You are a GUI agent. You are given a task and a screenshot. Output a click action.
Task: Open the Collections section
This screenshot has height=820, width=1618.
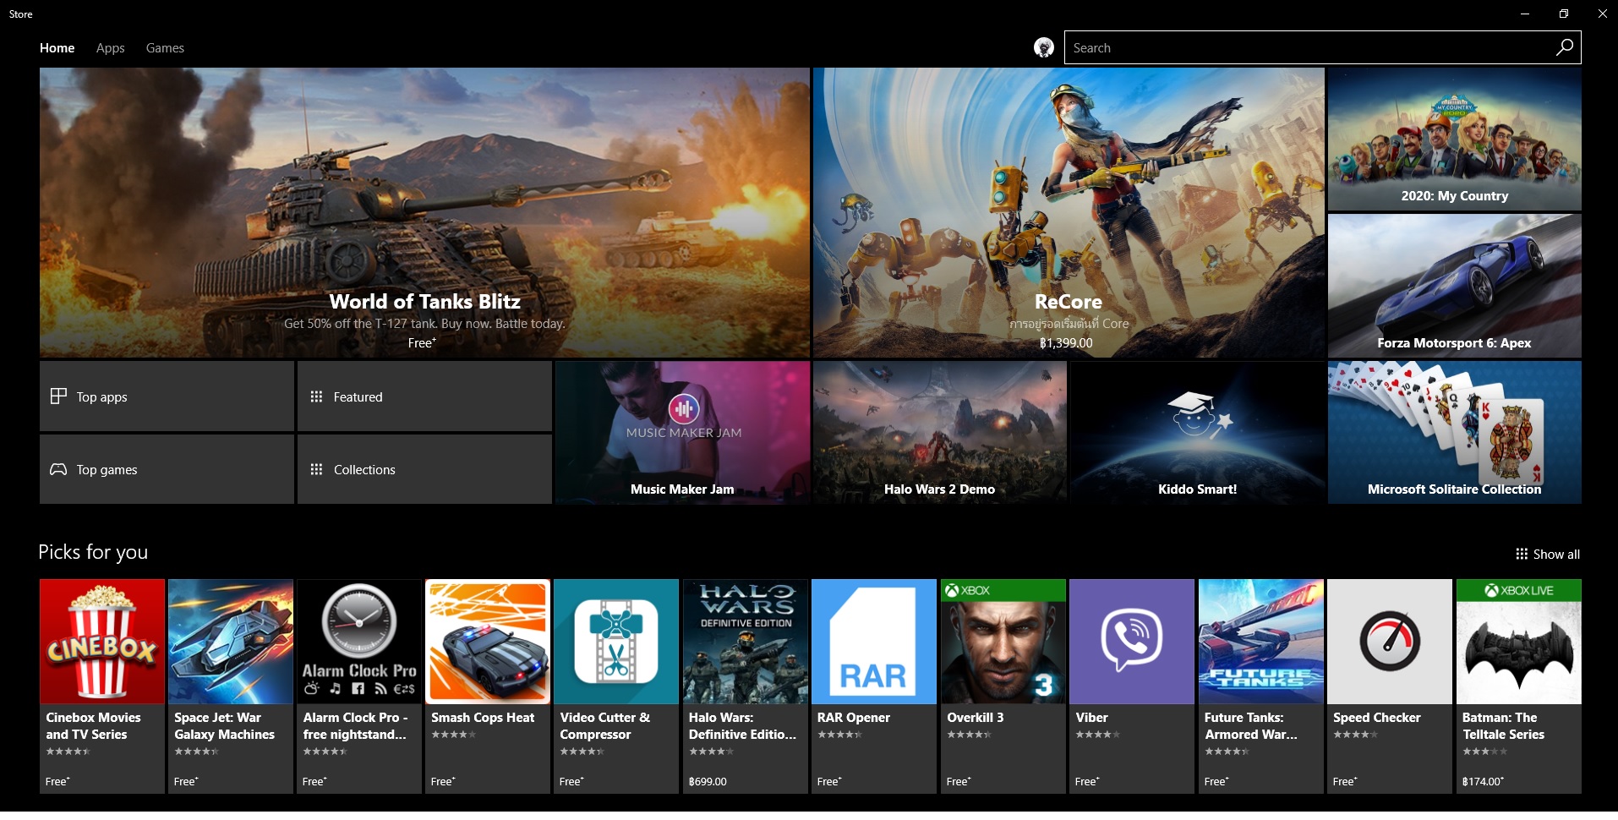[424, 469]
